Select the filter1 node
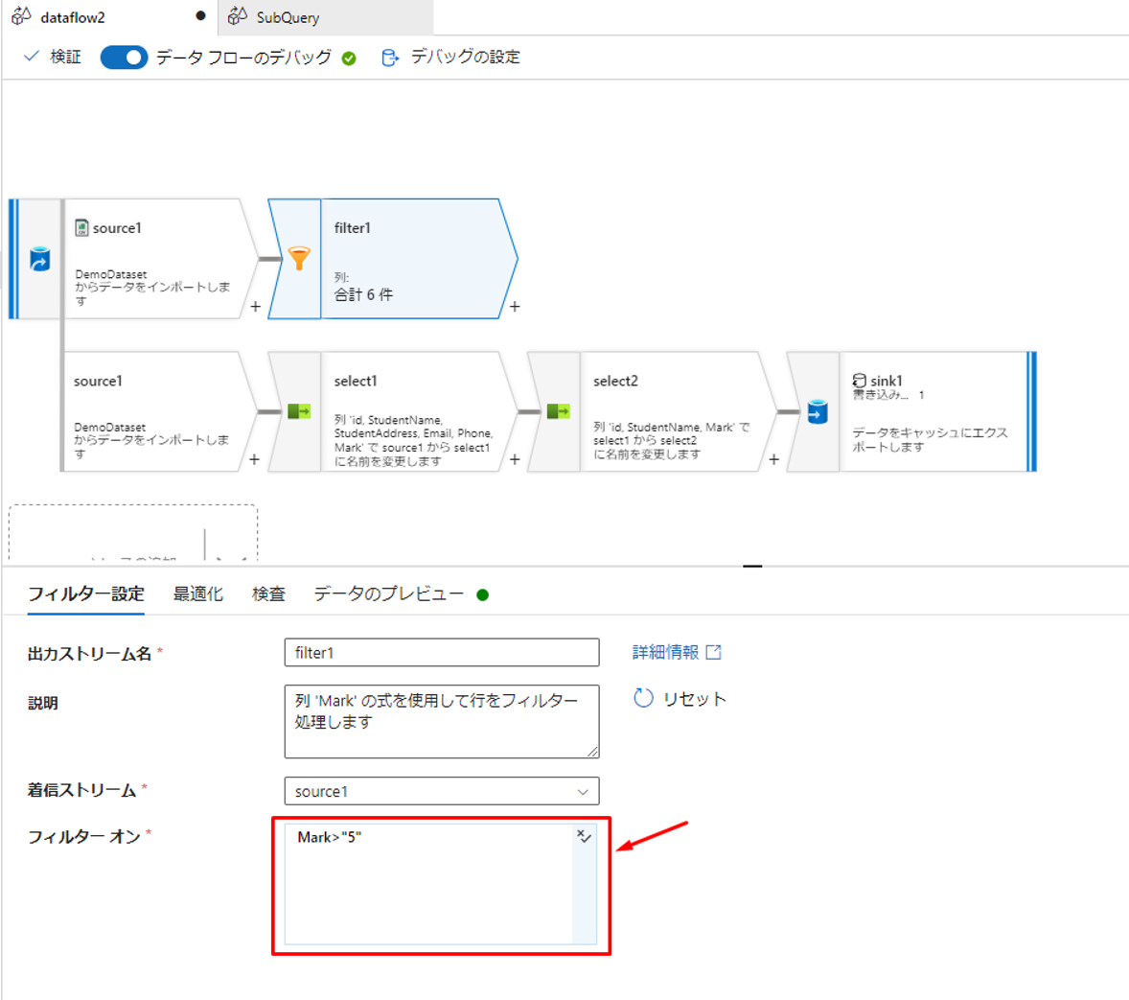Image resolution: width=1129 pixels, height=1000 pixels. click(x=392, y=259)
